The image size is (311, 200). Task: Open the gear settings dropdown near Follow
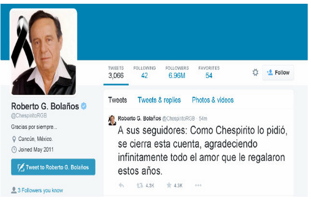pos(255,72)
